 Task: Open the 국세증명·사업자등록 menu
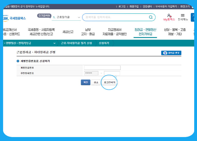41,32
